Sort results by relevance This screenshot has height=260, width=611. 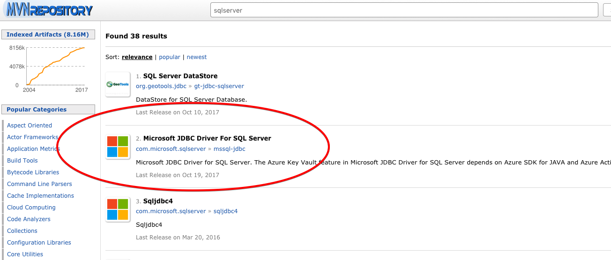point(137,57)
